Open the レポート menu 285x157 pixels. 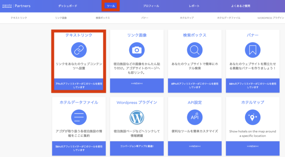click(194, 6)
